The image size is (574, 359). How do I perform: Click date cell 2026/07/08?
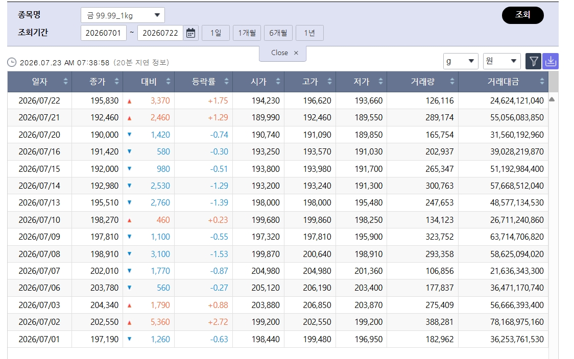(39, 254)
